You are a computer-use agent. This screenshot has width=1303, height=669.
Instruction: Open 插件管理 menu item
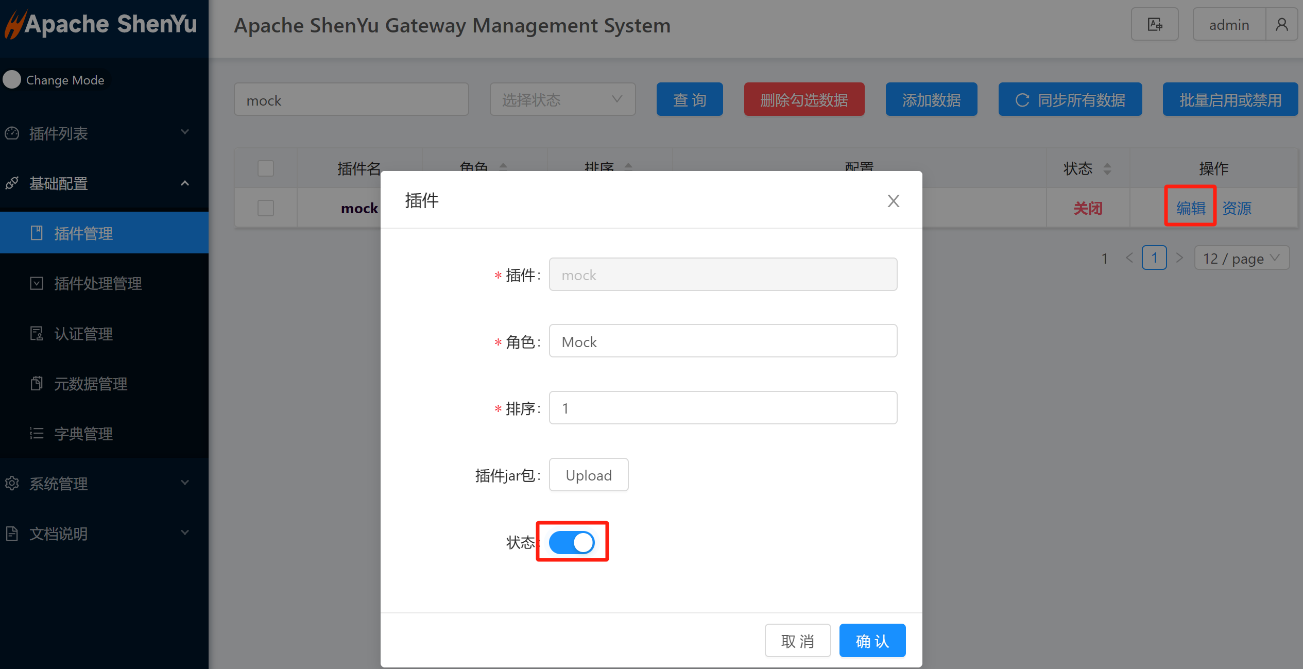[x=104, y=233]
